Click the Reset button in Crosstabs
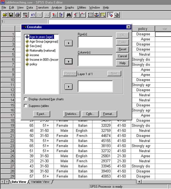The width and height of the screenshot is (171, 189). [122, 49]
